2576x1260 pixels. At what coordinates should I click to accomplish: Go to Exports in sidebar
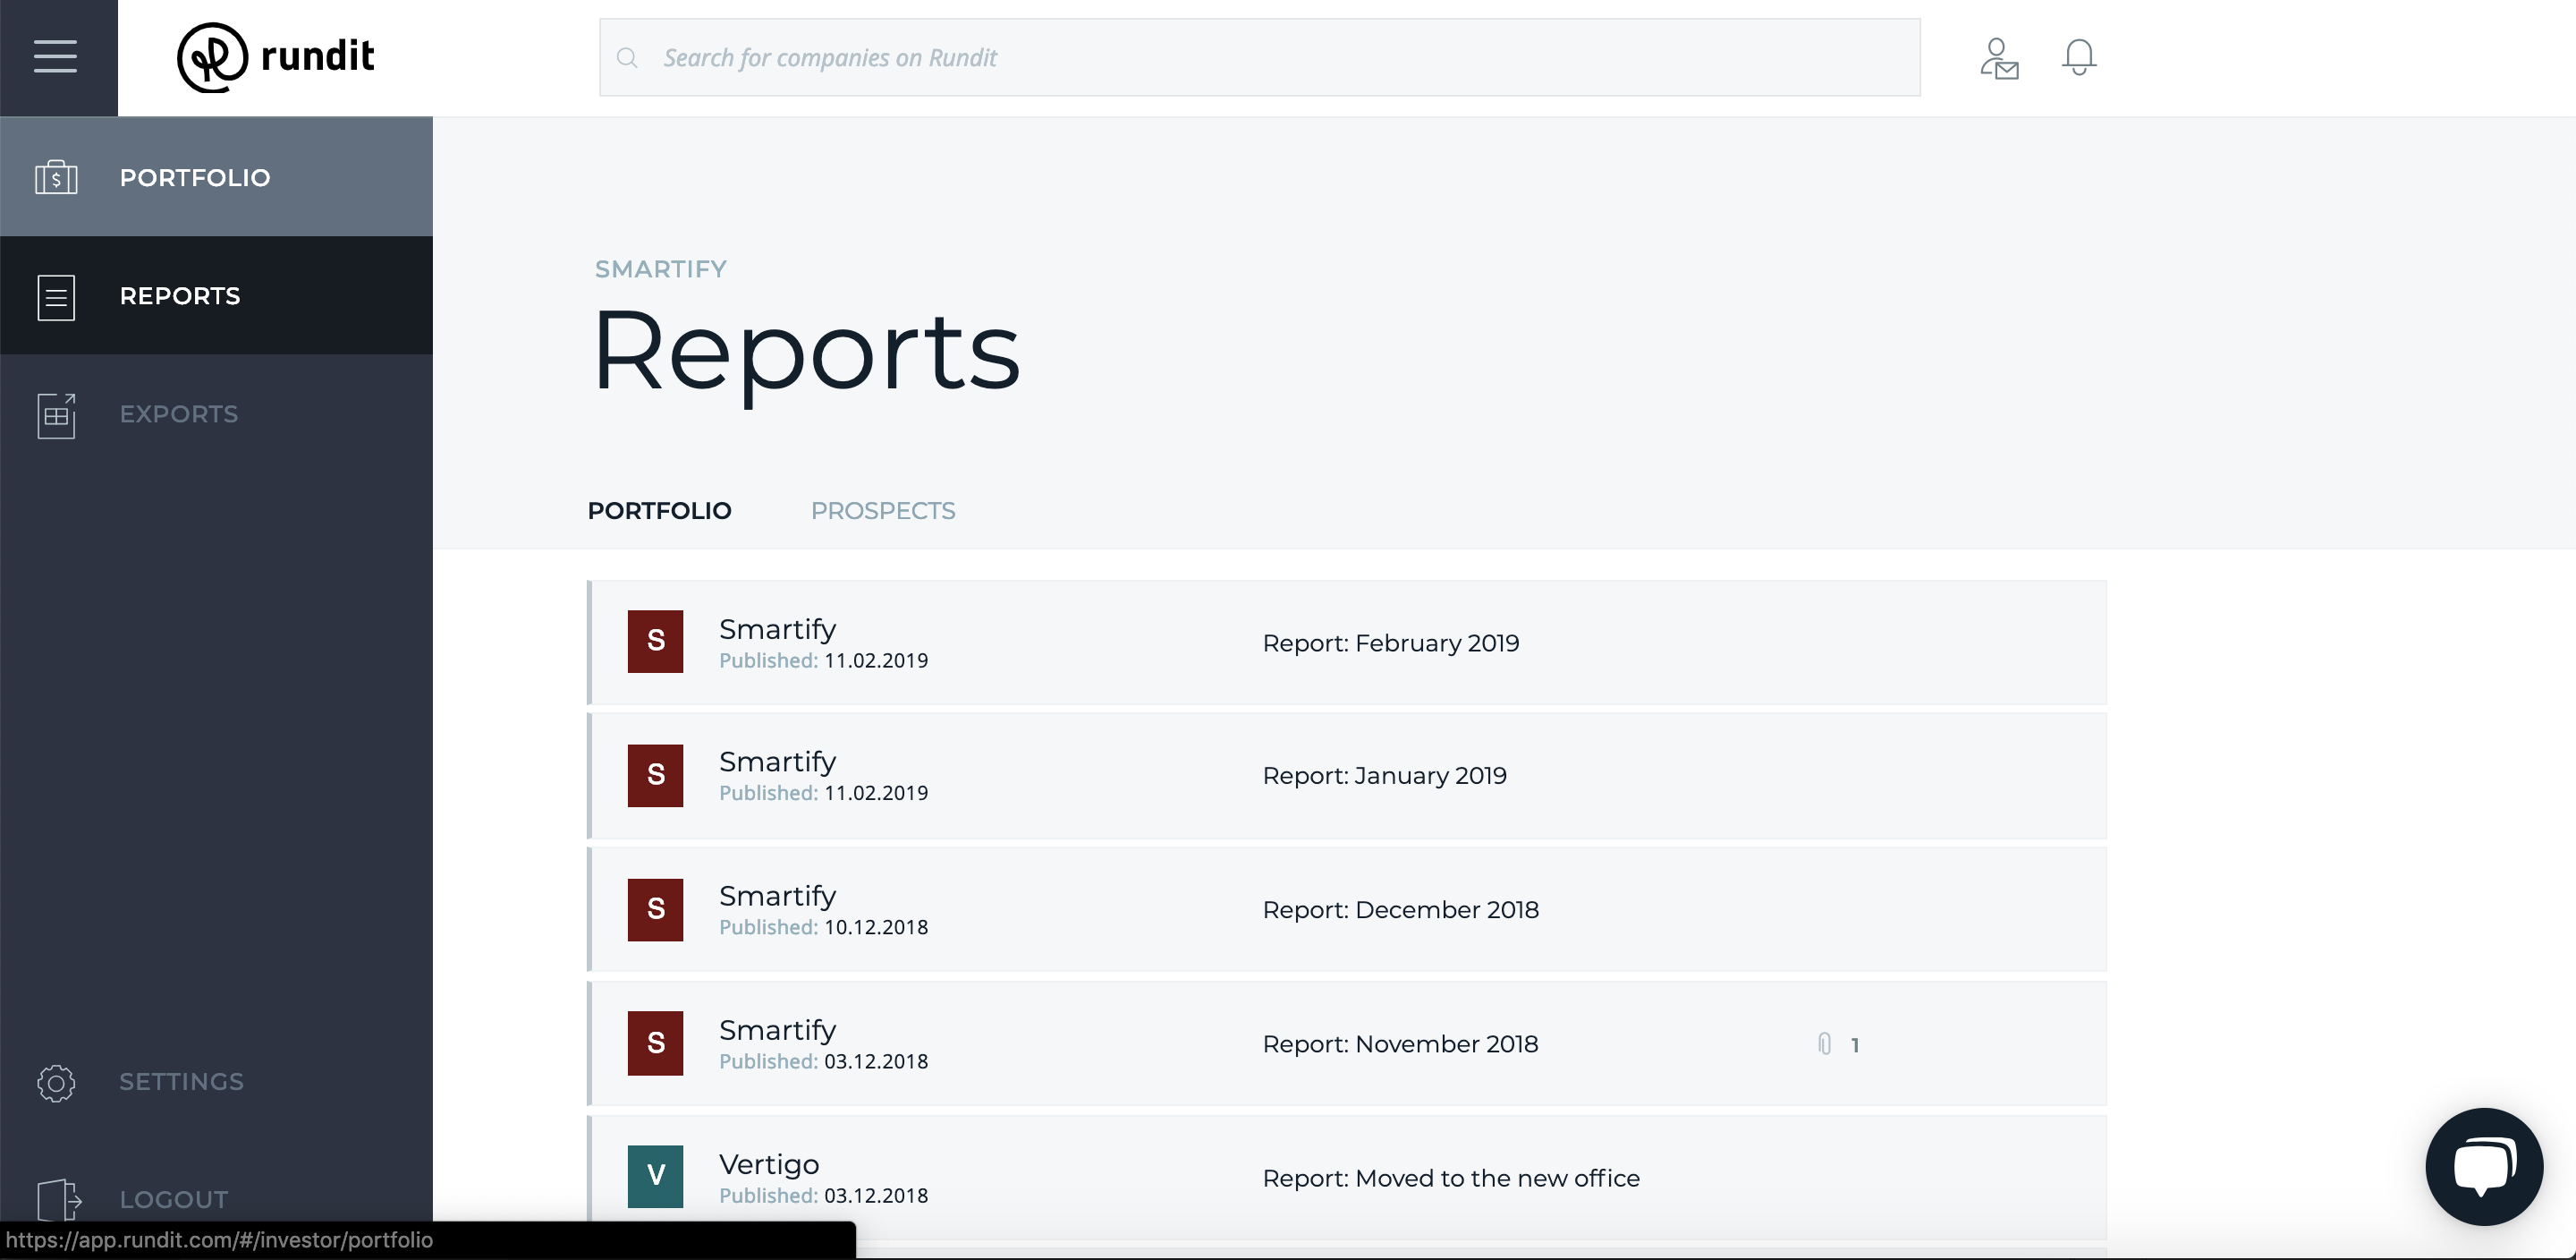point(179,414)
